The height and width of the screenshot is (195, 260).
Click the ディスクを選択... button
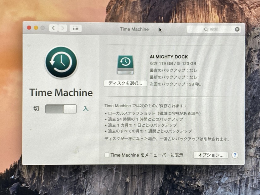coord(125,83)
